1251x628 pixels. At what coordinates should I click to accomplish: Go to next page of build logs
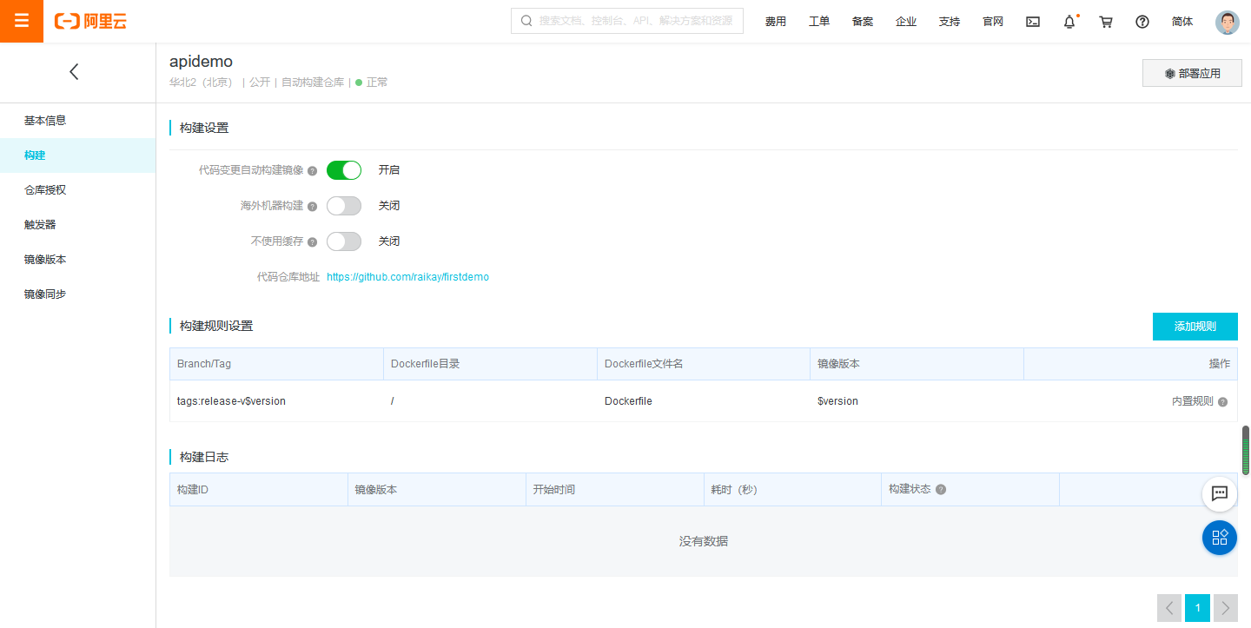coord(1226,608)
